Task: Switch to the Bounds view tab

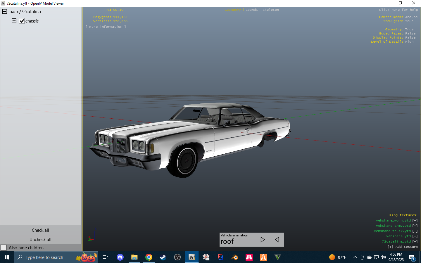Action: point(251,10)
